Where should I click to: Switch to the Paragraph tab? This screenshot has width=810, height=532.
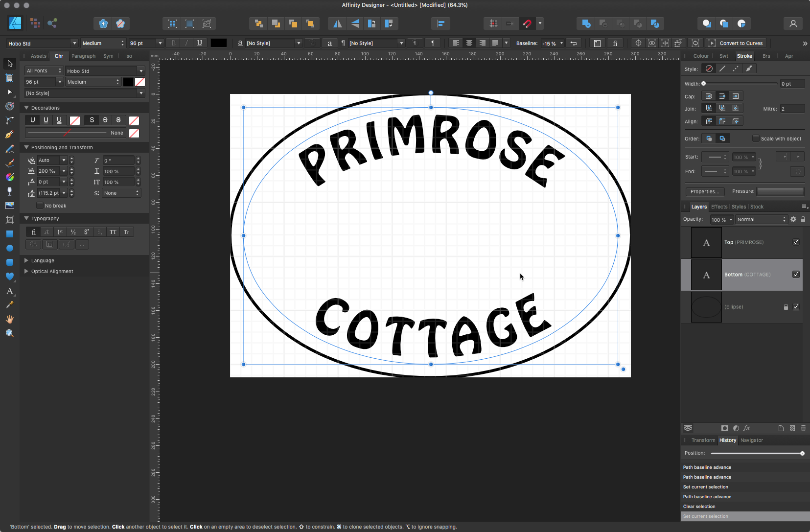coord(83,56)
